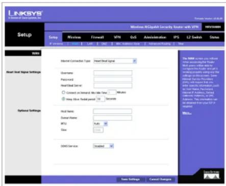Image resolution: width=226 pixels, height=186 pixels.
Task: Select the Connect on Demand radio button
Action: tap(63, 92)
